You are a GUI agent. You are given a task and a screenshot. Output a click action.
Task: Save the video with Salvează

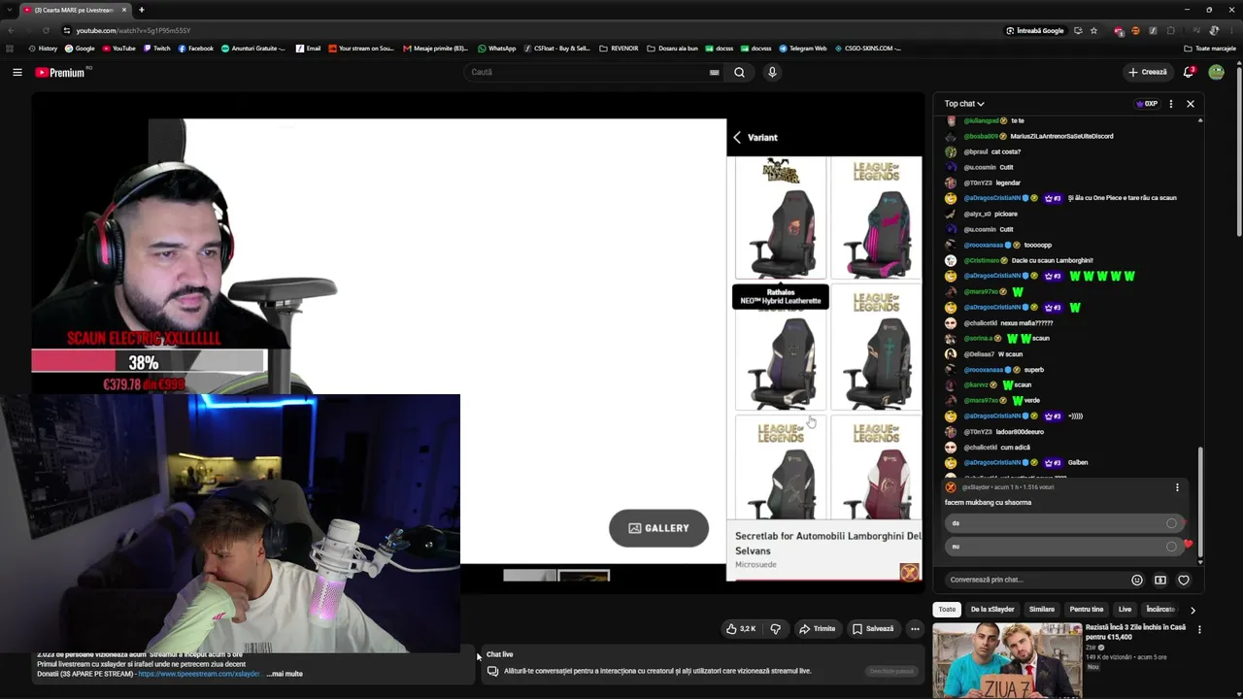tap(873, 629)
